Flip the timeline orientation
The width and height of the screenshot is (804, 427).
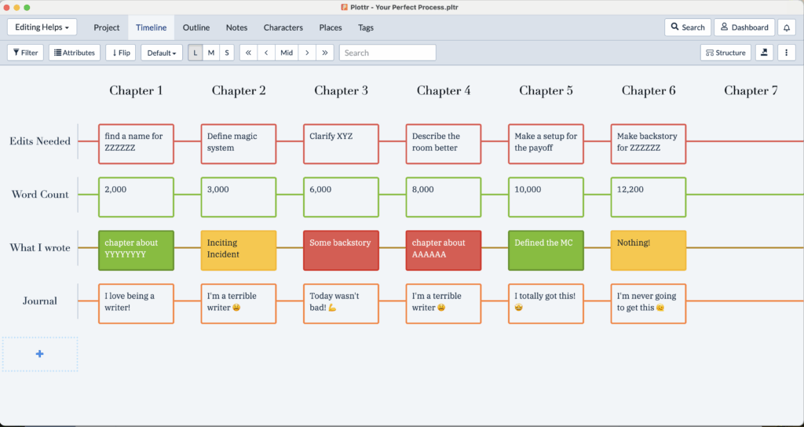tap(120, 53)
